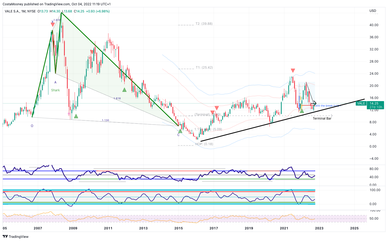The height and width of the screenshot is (241, 388).
Task: Click the 40.00 price axis label
Action: [374, 25]
